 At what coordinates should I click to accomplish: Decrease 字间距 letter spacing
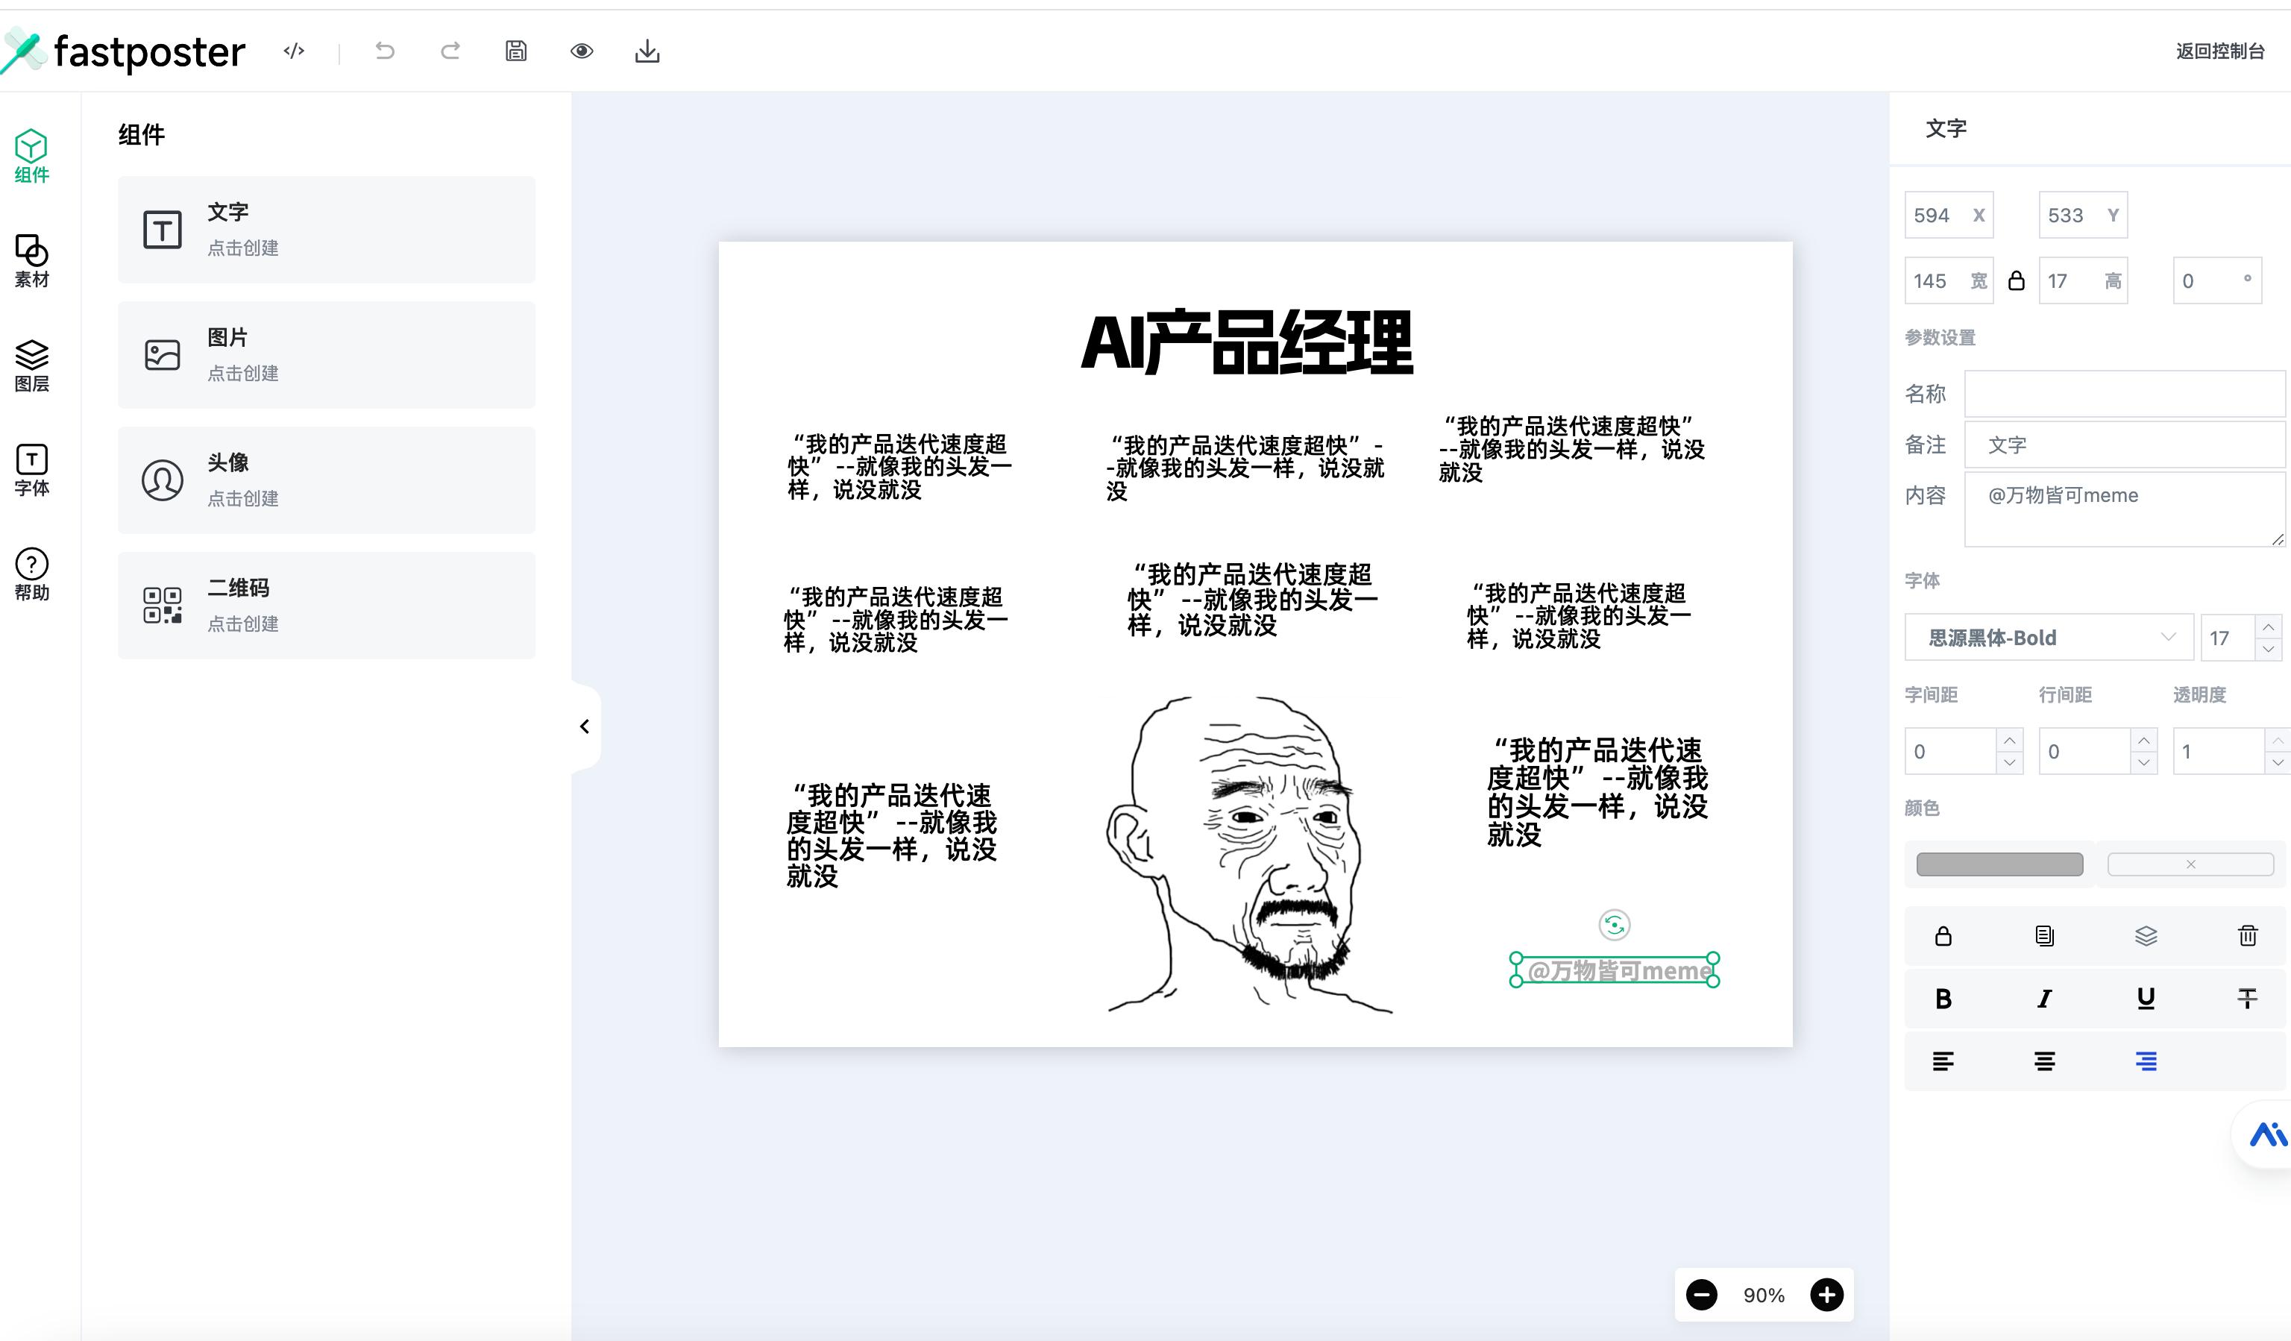coord(2010,763)
